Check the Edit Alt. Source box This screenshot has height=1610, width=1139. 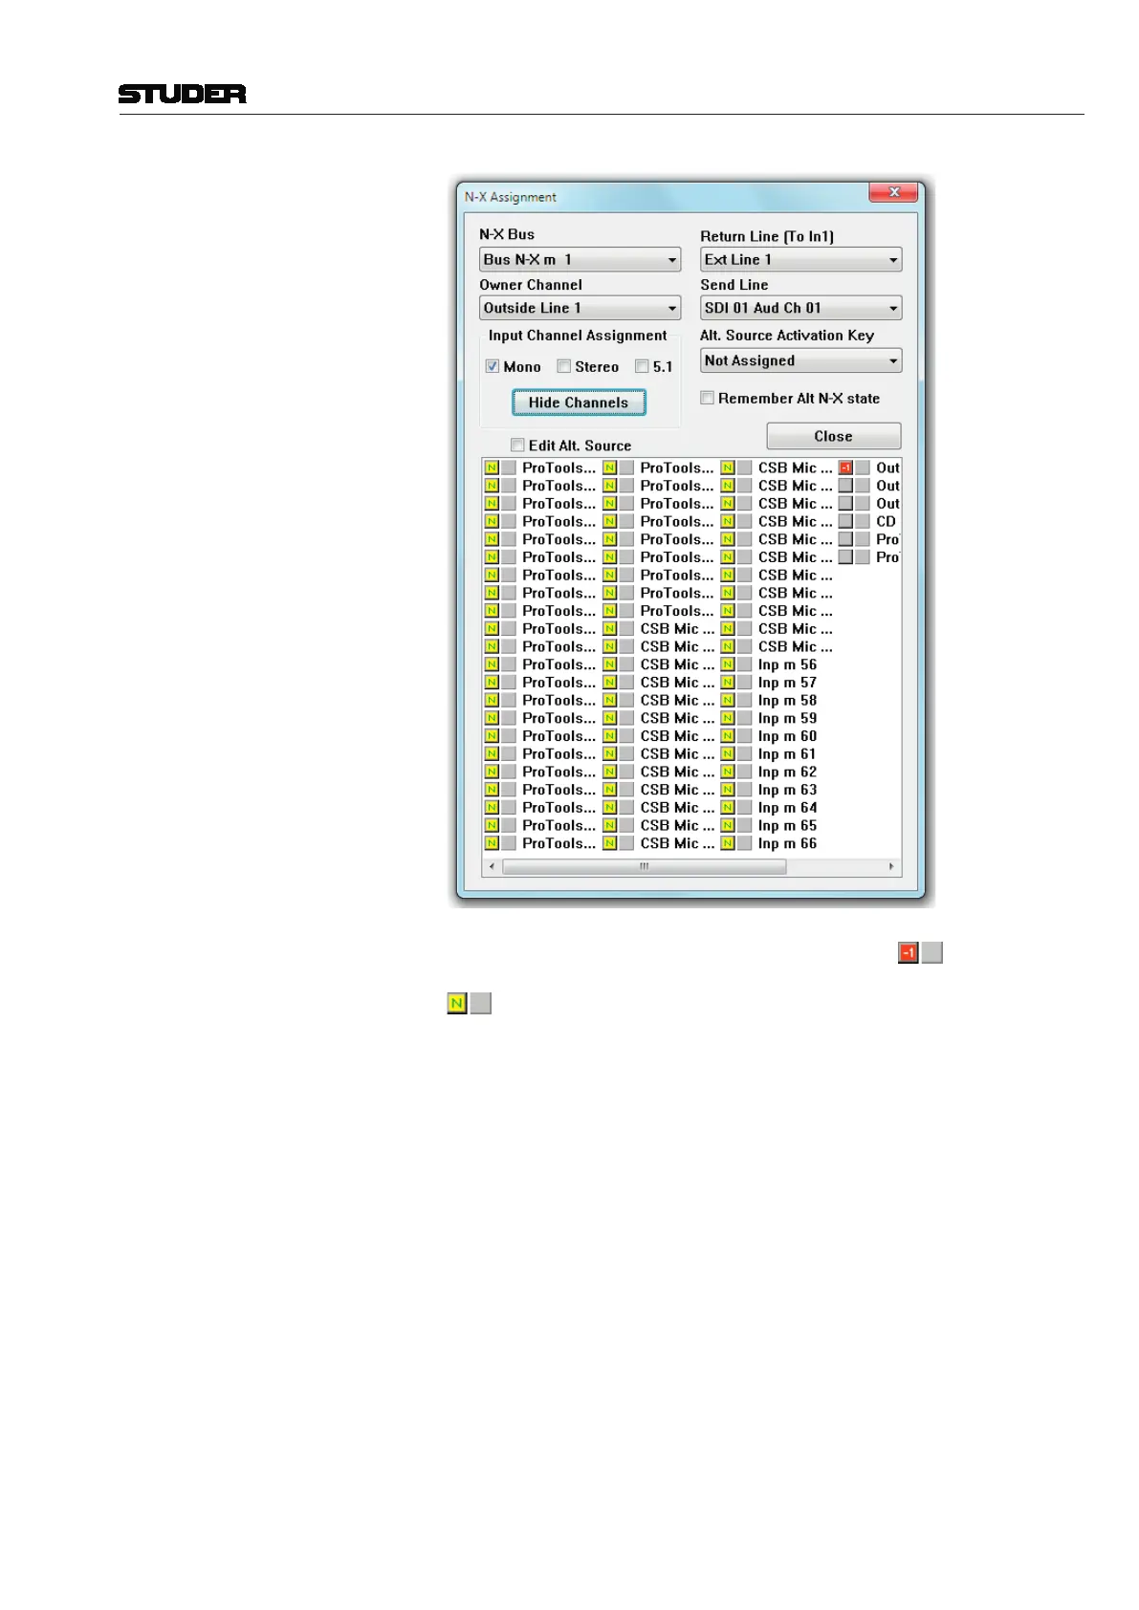(517, 445)
